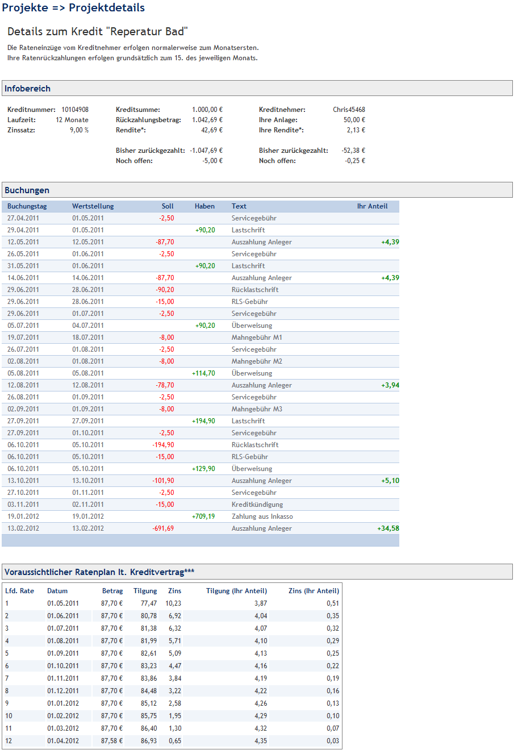518x754 pixels.
Task: Click the 'Mahngebühr M1' booking text
Action: [x=257, y=338]
